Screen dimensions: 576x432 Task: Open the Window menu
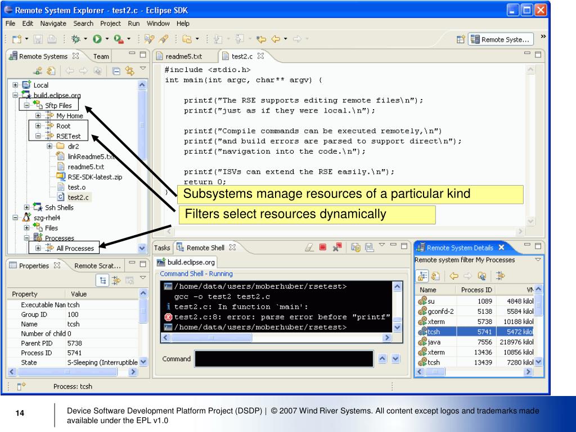(158, 24)
